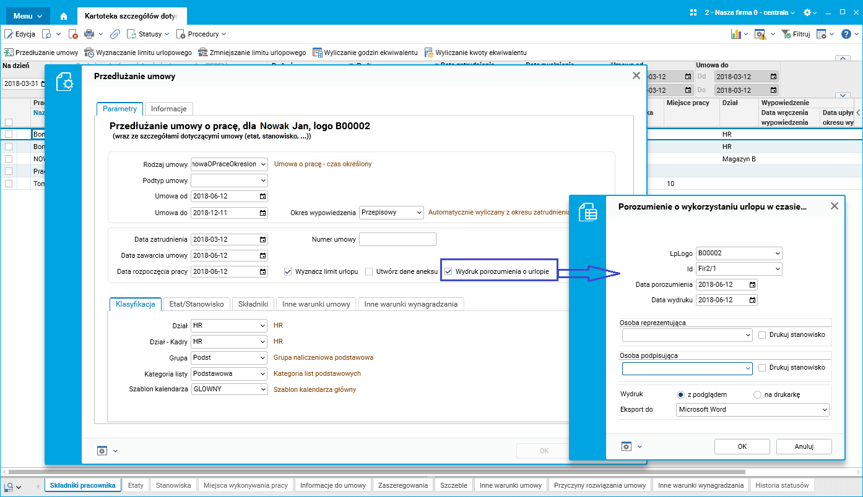Open the Edycja edit tool
This screenshot has height=497, width=863.
(20, 34)
